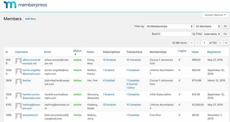Open 1 Enabled subscriptions for Rolfson, Evelyn
The width and height of the screenshot is (230, 122).
point(109,70)
